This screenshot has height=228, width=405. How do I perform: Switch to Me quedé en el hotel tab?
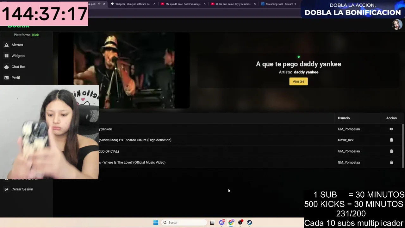coord(183,4)
